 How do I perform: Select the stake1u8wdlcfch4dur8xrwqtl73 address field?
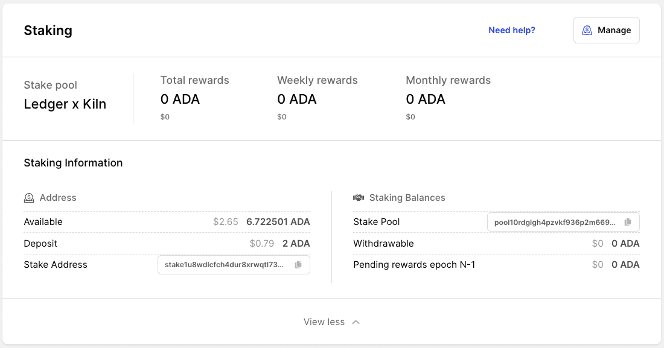coord(224,265)
